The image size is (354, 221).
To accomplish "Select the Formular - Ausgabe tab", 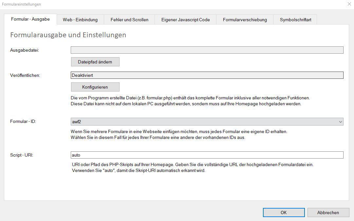I will click(x=30, y=19).
